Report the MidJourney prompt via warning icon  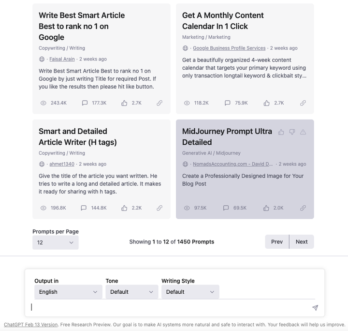click(303, 132)
